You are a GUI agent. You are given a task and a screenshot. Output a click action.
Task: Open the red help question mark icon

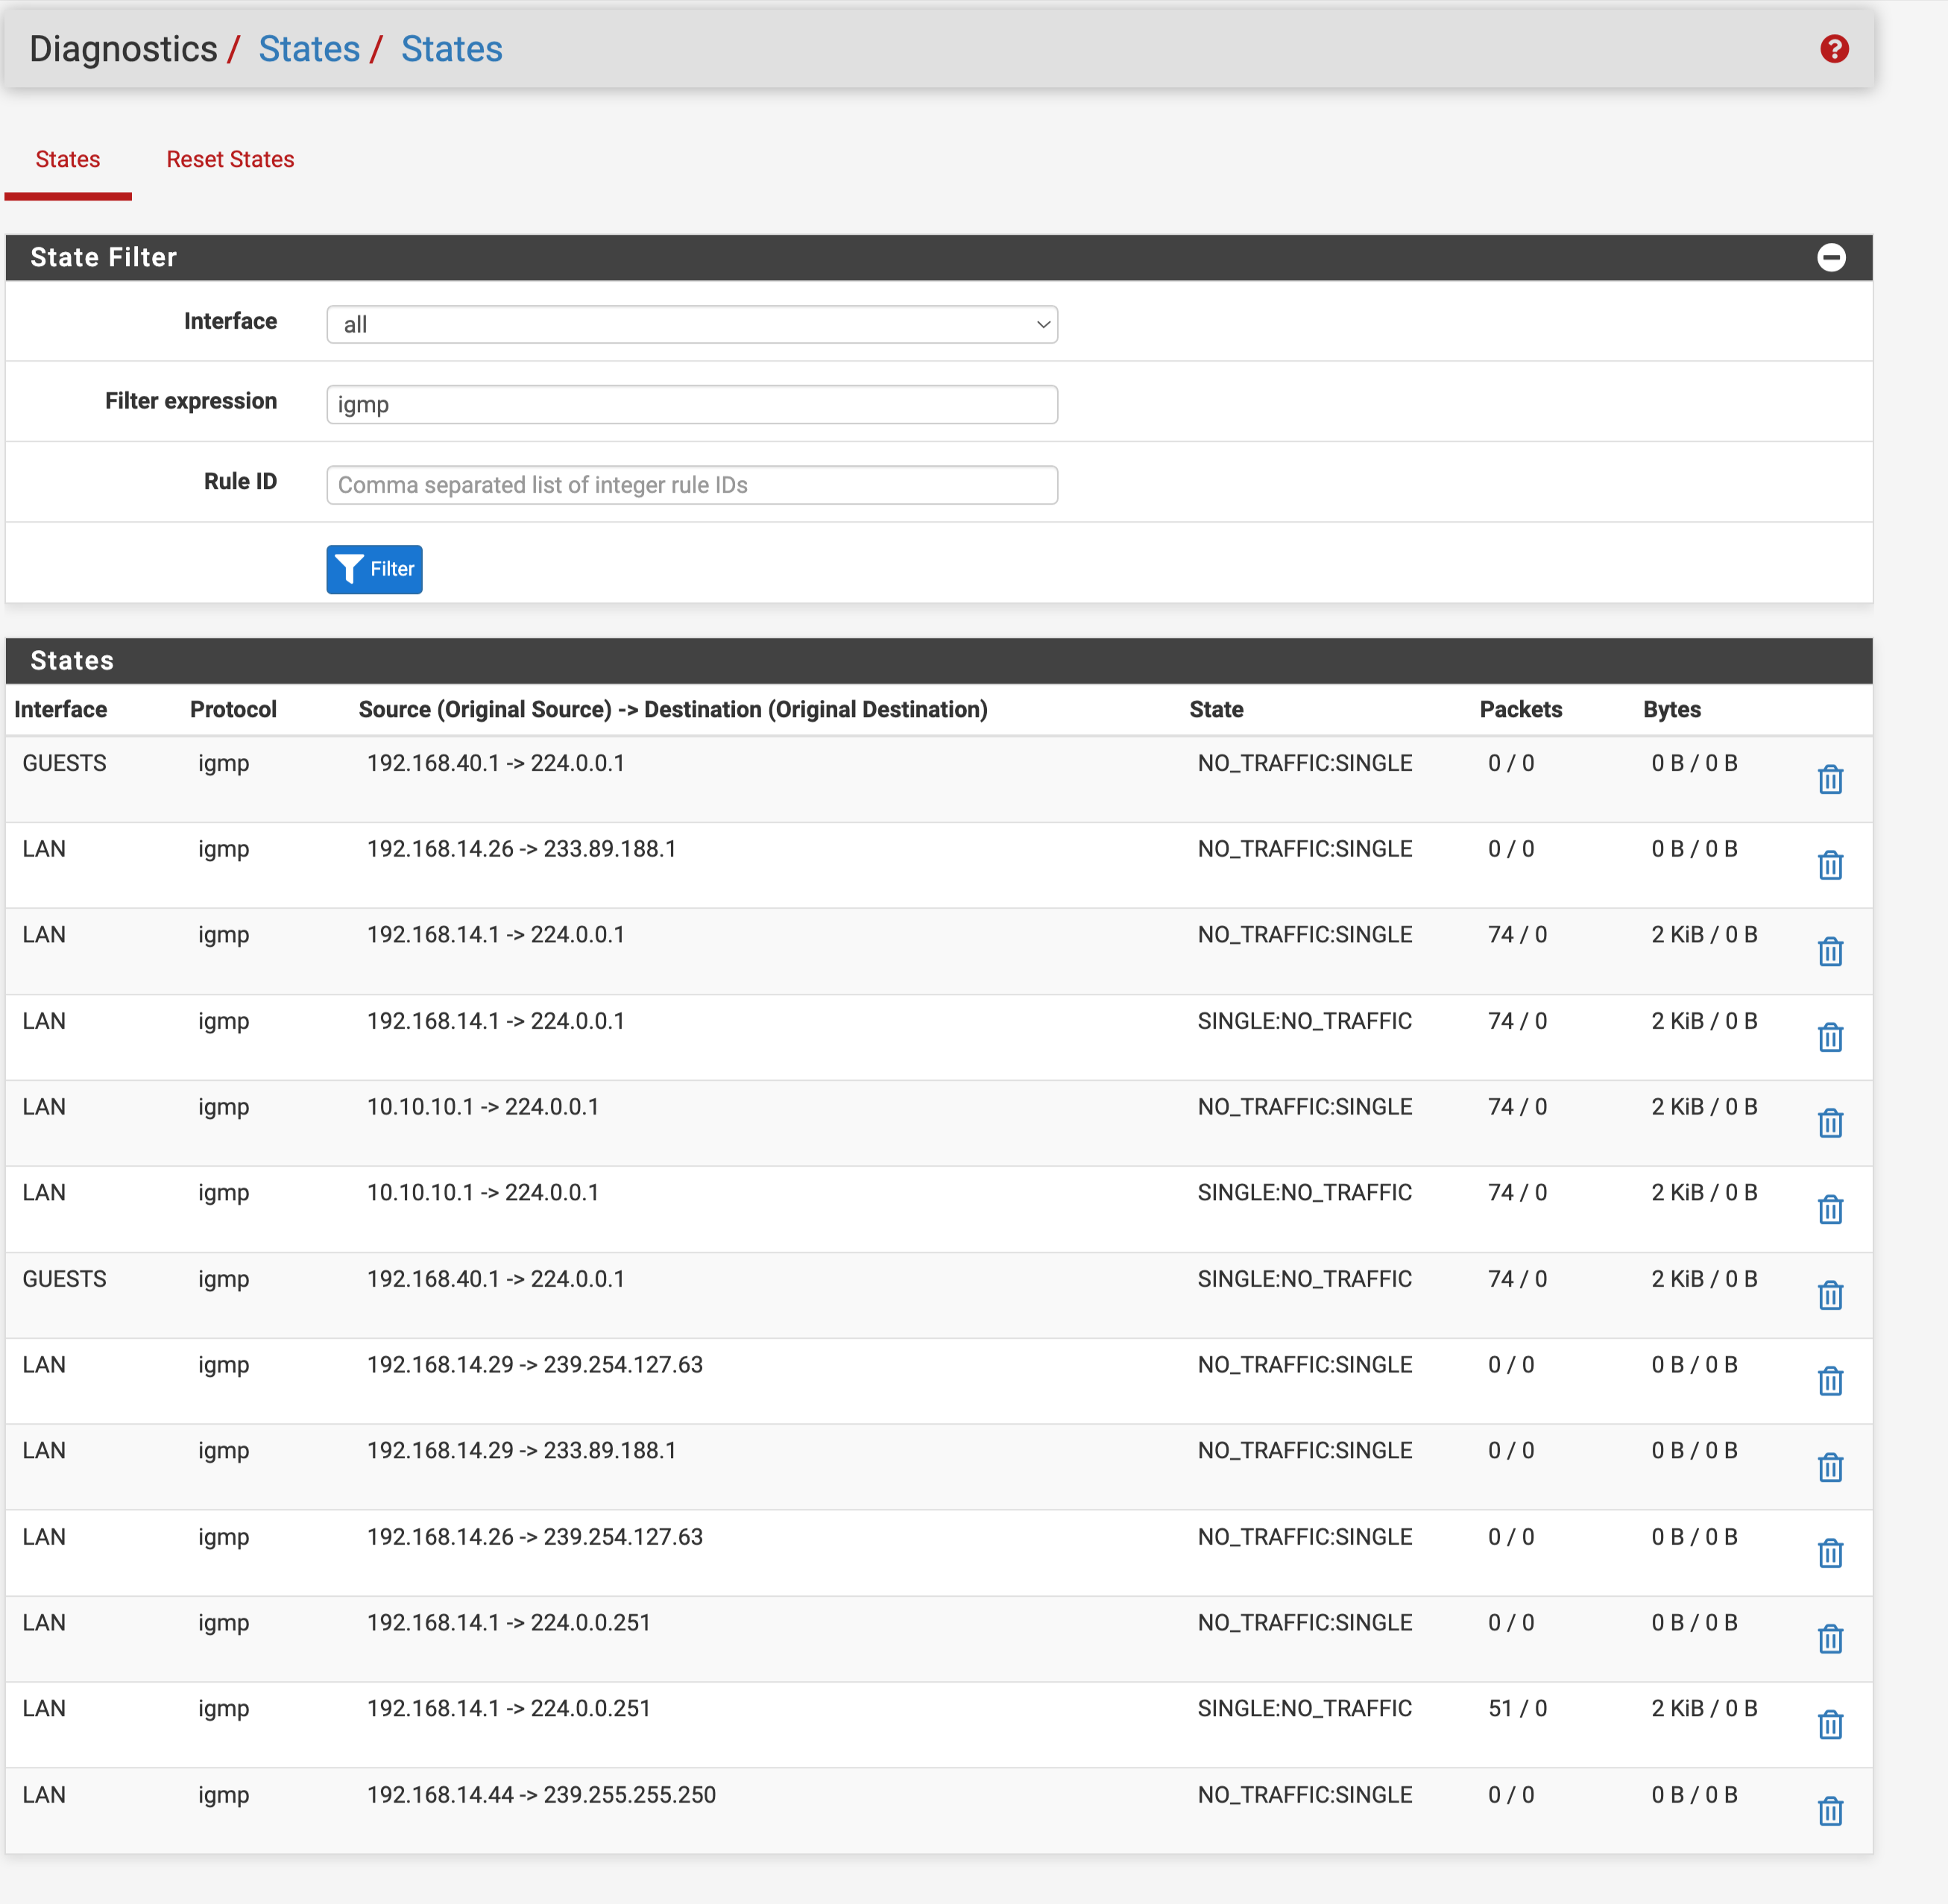1833,49
